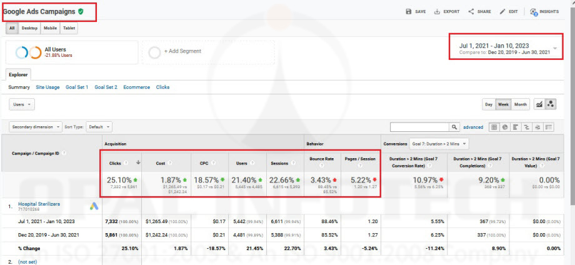Set graph granularity to Month
Screen dimensions: 575x265
[x=521, y=104]
